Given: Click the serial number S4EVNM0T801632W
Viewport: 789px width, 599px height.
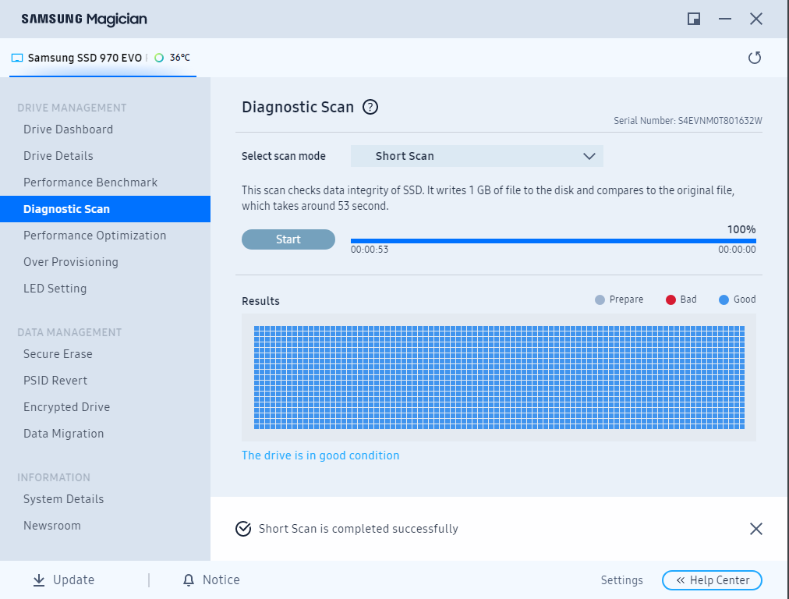Looking at the screenshot, I should pos(720,121).
